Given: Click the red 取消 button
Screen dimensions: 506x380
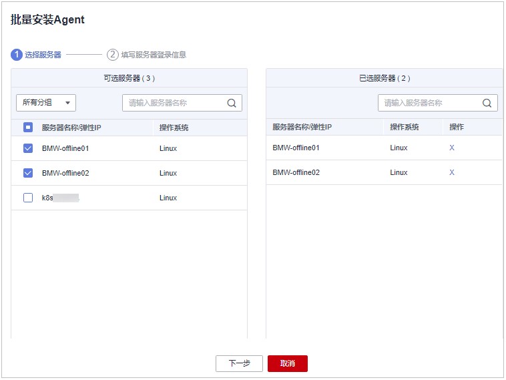Looking at the screenshot, I should [x=287, y=363].
